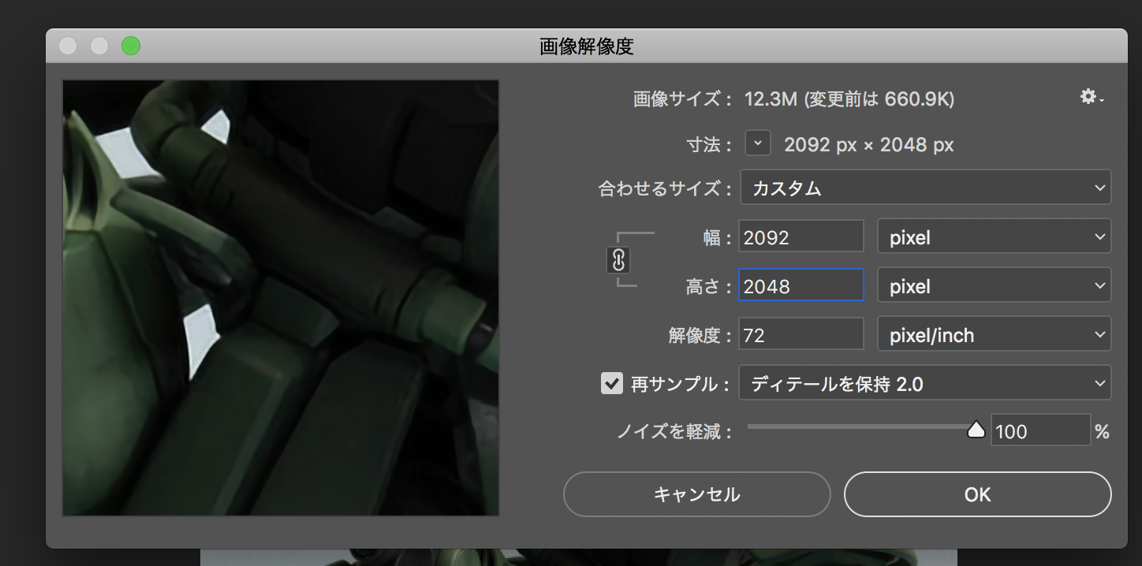The height and width of the screenshot is (566, 1142).
Task: Click the 解像度 field showing 72
Action: click(x=801, y=335)
